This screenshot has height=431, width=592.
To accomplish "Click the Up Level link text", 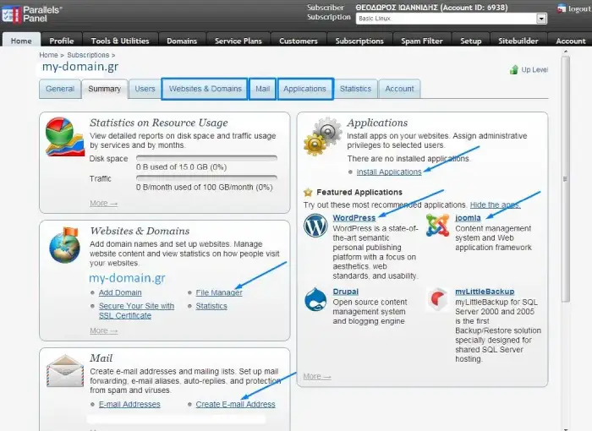I will pyautogui.click(x=534, y=70).
